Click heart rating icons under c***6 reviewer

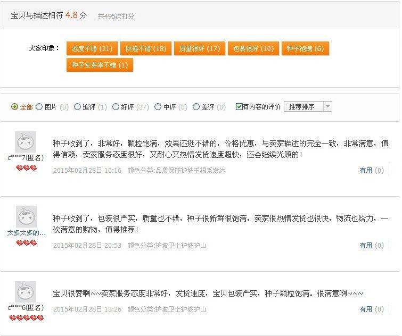(26, 318)
